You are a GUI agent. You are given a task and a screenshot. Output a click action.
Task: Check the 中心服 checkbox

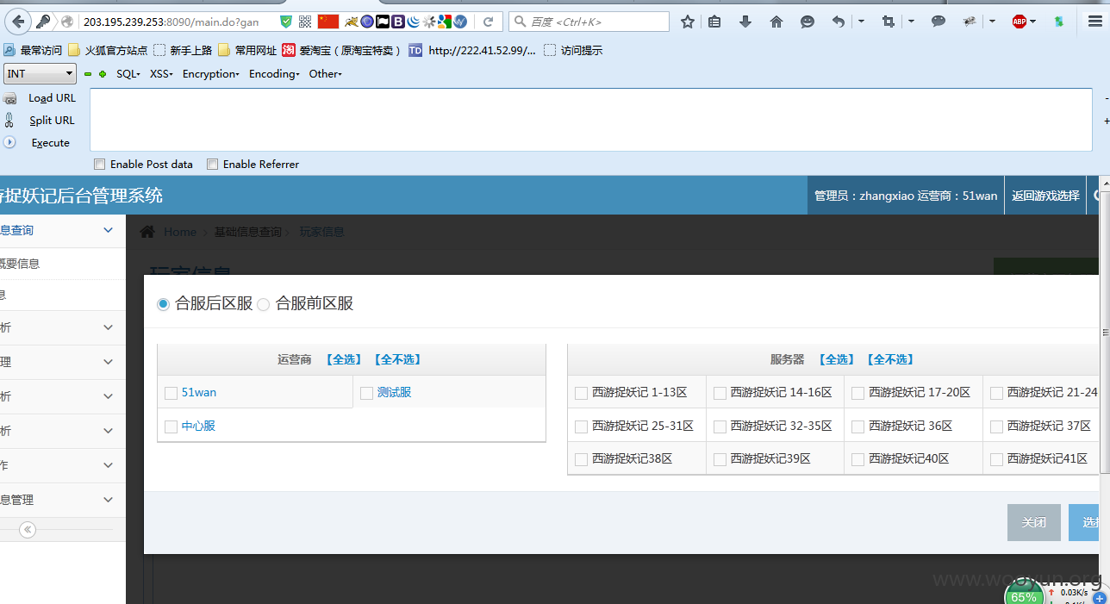171,427
